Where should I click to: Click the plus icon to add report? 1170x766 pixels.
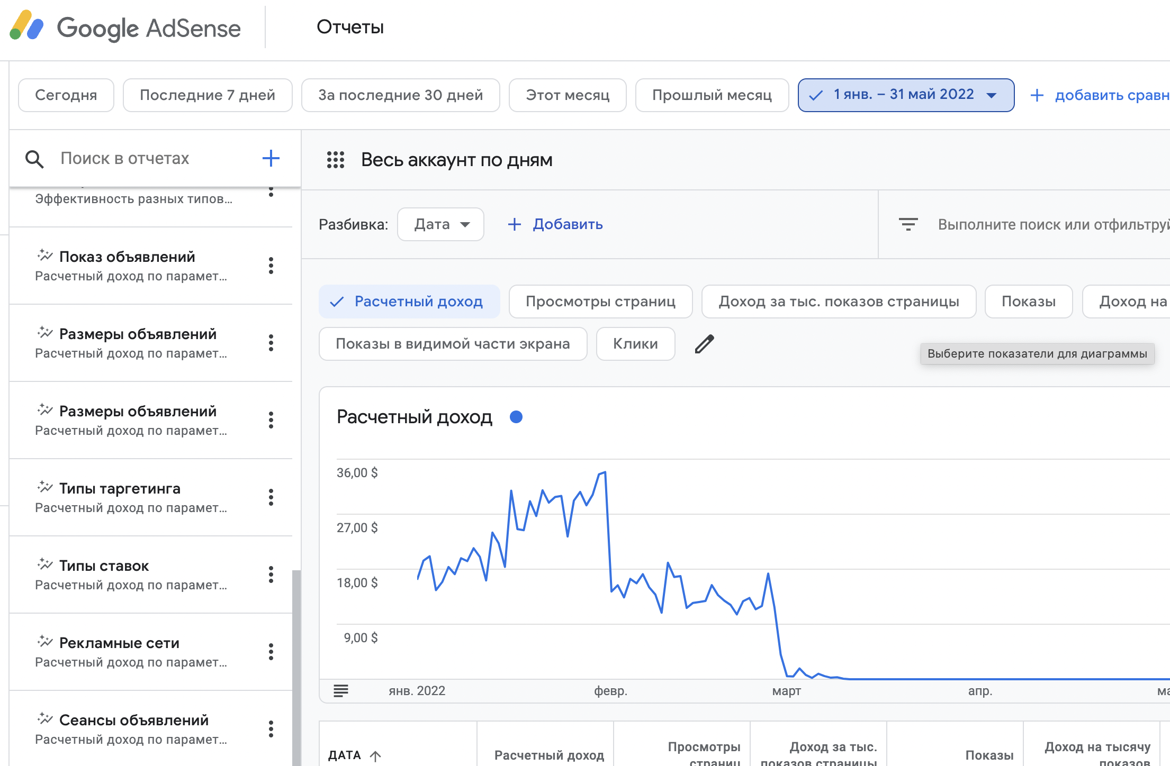point(271,158)
